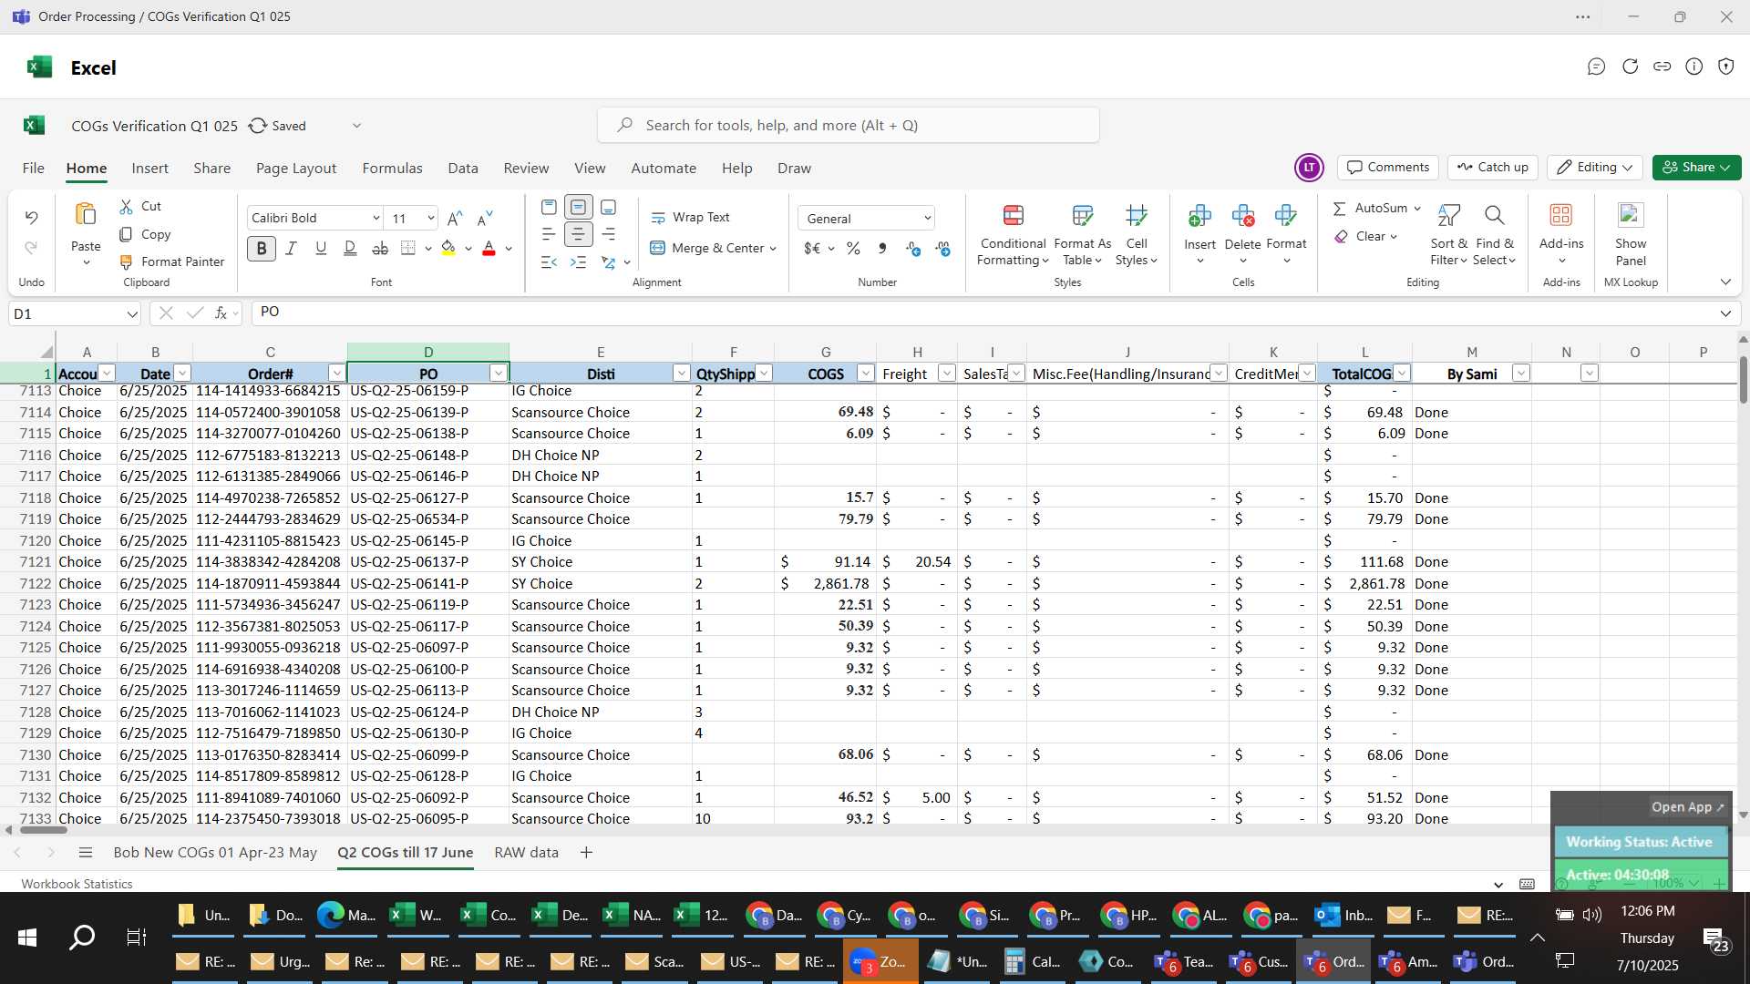This screenshot has width=1750, height=984.
Task: Click the refresh icon in title bar
Action: (x=1630, y=67)
